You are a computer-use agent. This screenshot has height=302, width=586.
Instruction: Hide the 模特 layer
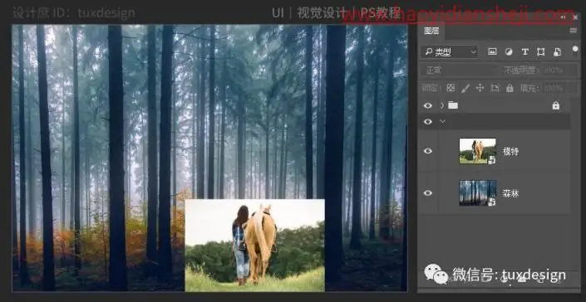click(428, 151)
